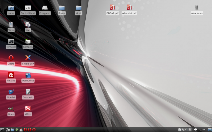Click the terminal icon in the taskbar

pos(2,130)
